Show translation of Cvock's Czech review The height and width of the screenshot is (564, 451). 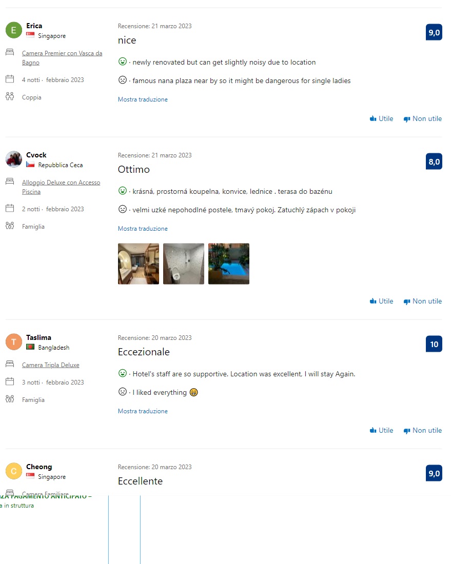(143, 228)
